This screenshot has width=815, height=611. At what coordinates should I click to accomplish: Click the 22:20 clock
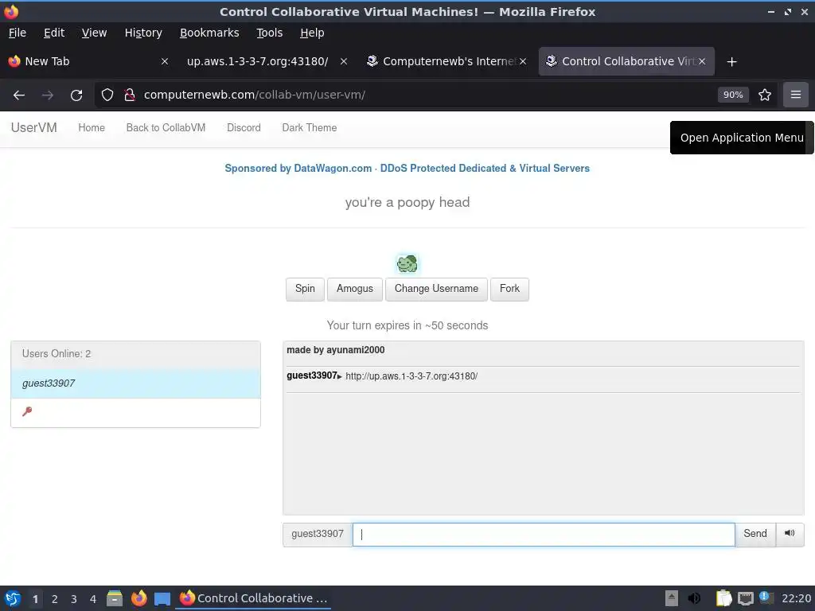click(796, 598)
